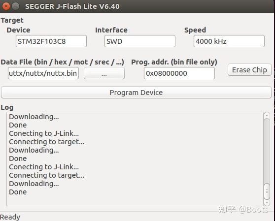Click the 0x08000000 program address field
Screen dimensions: 275x221
179,73
